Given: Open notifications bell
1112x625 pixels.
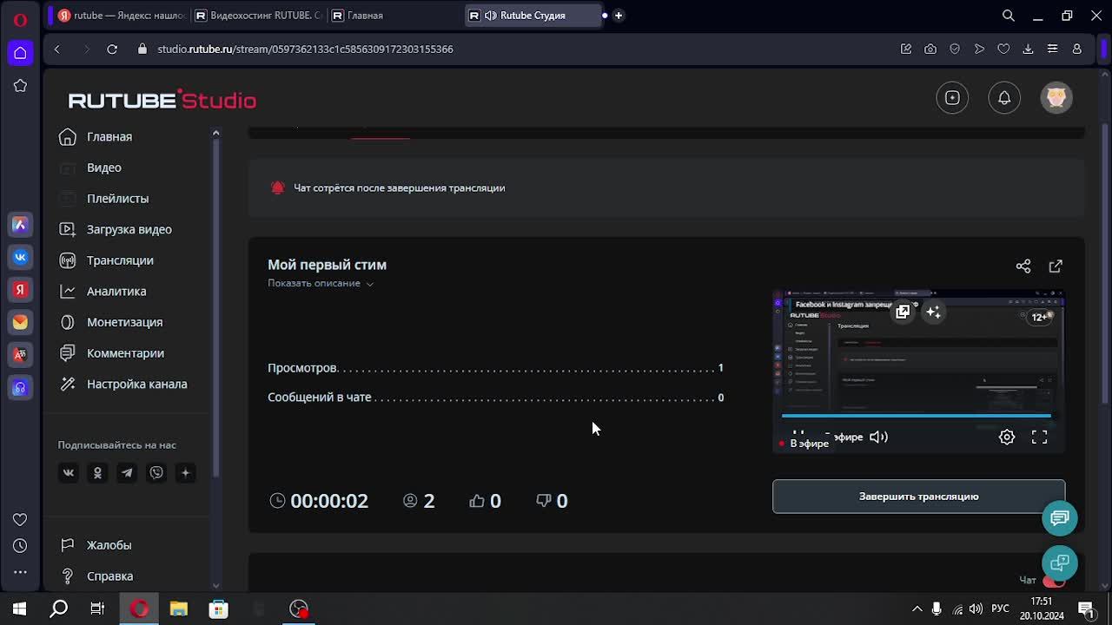Looking at the screenshot, I should (1004, 98).
